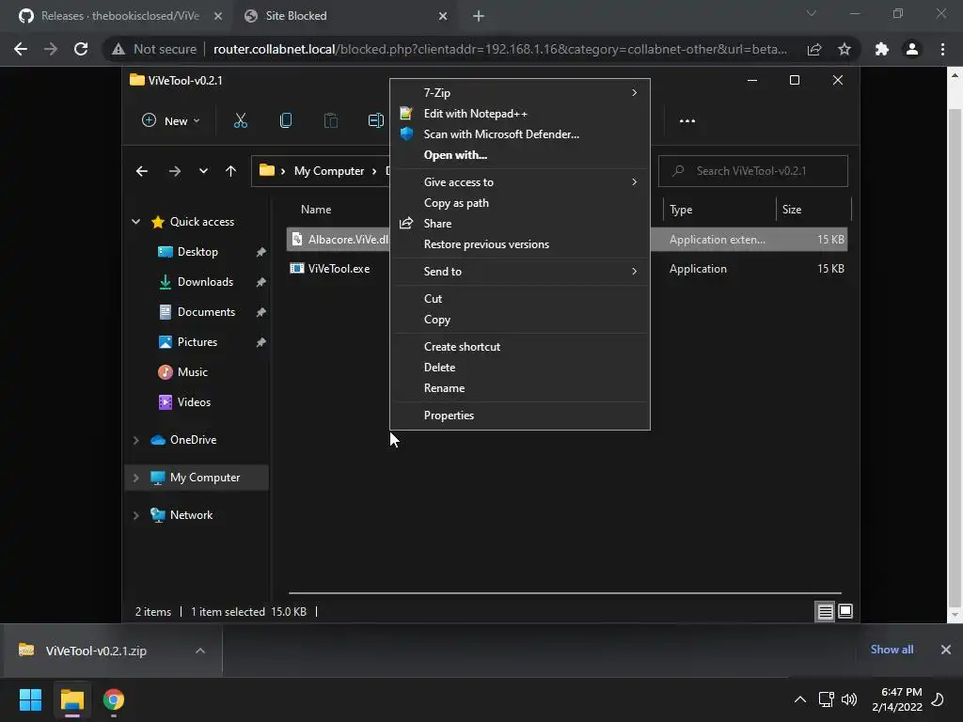Open Pictures in Quick access
This screenshot has width=963, height=722.
197,342
